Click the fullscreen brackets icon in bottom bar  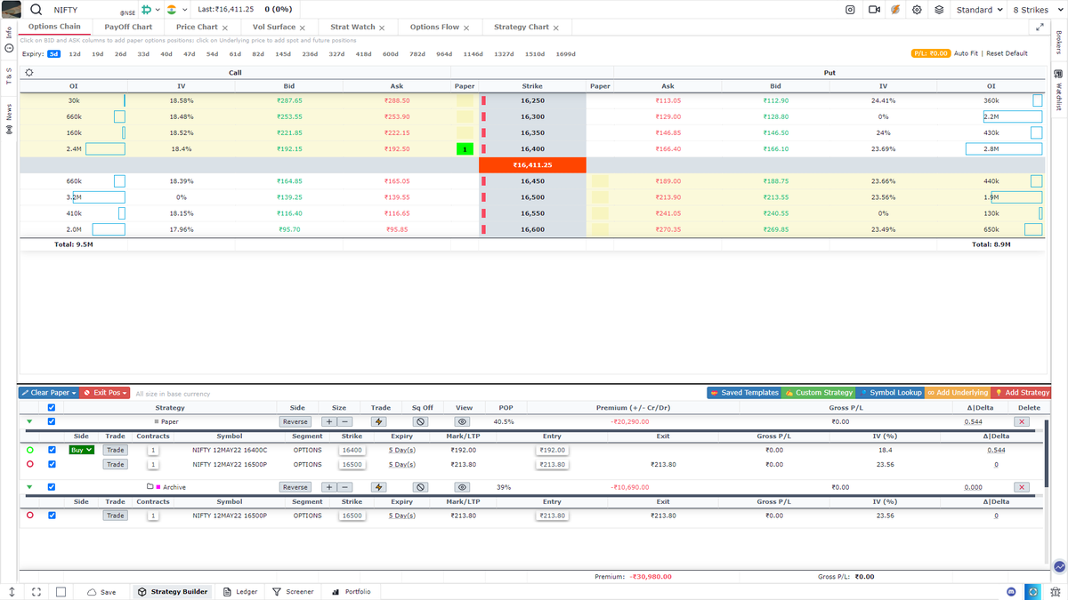point(36,591)
